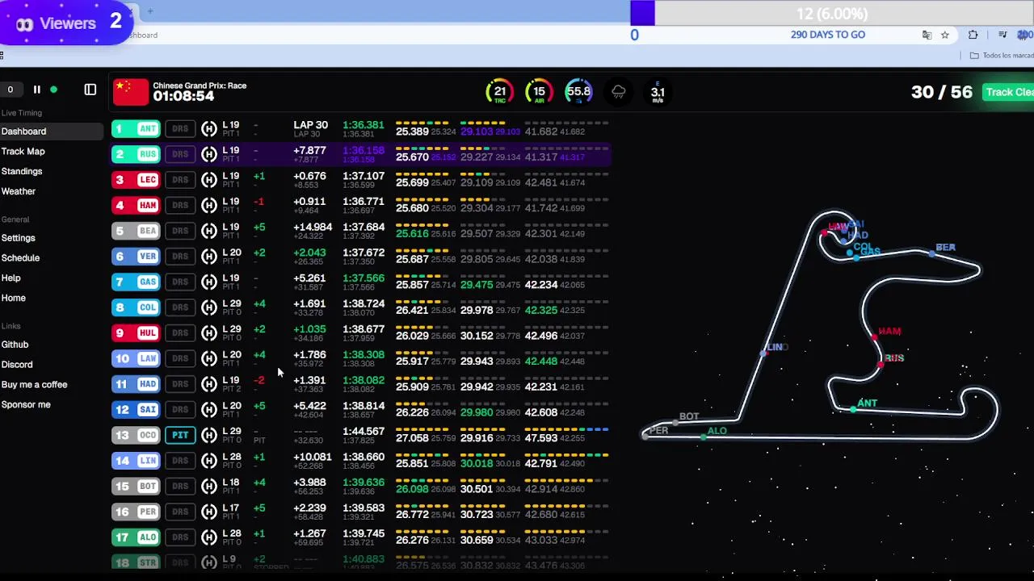Click the hard tyre icon for HAM

pyautogui.click(x=209, y=206)
